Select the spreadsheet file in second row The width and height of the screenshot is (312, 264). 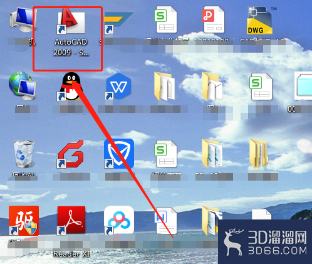[x=261, y=86]
